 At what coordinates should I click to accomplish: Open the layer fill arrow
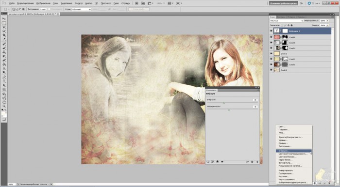[x=327, y=25]
